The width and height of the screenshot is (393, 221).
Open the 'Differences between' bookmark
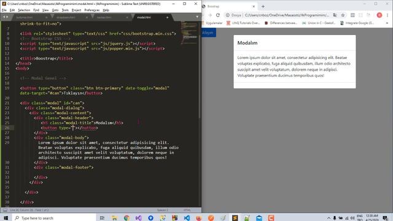281,23
